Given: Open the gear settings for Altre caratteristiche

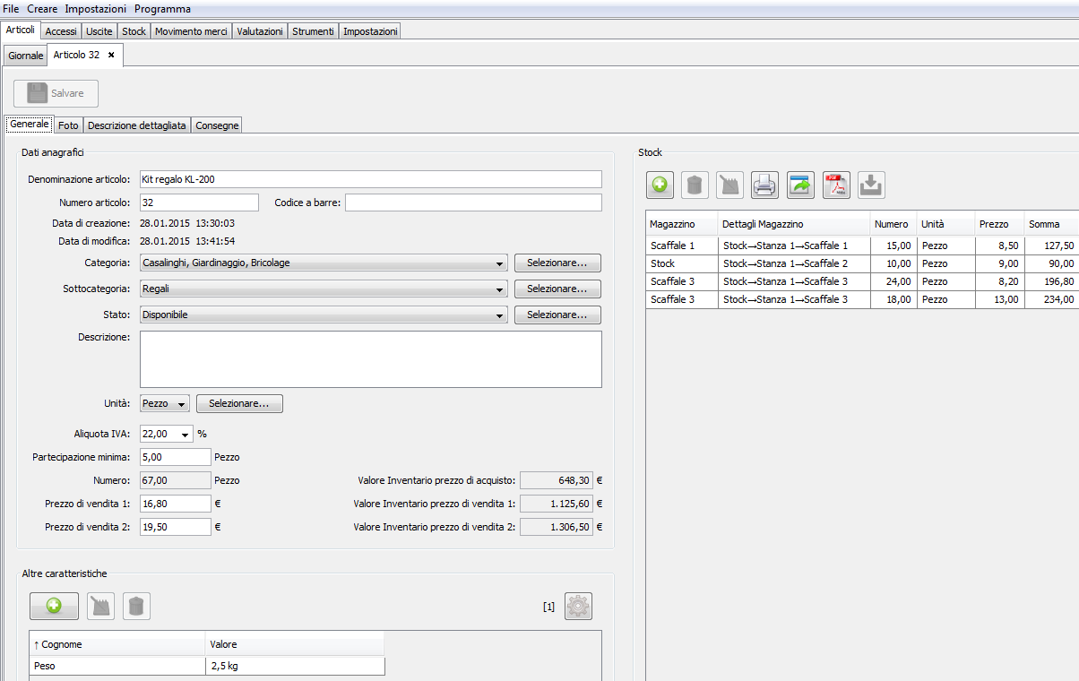Looking at the screenshot, I should click(x=578, y=607).
